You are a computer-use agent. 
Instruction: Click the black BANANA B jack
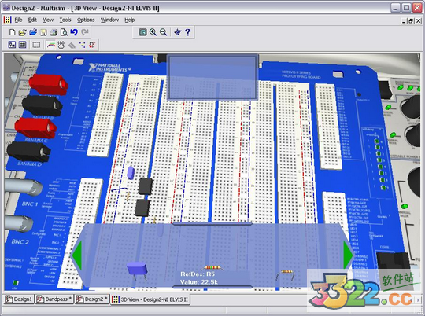coord(42,106)
